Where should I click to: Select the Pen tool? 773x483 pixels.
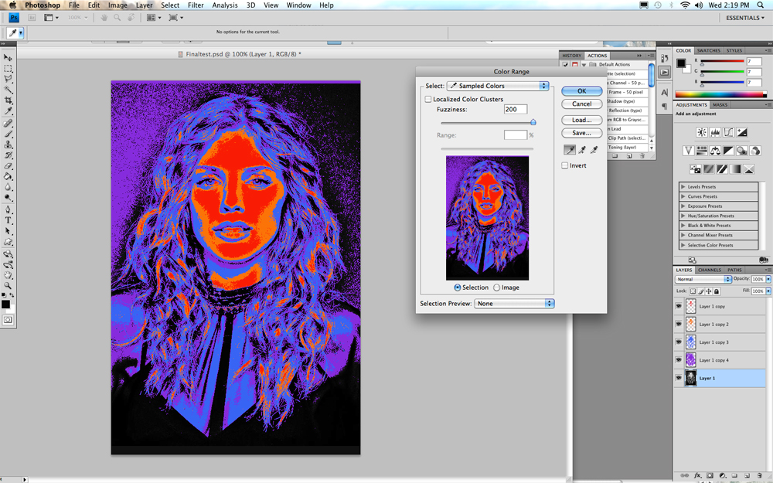8,210
